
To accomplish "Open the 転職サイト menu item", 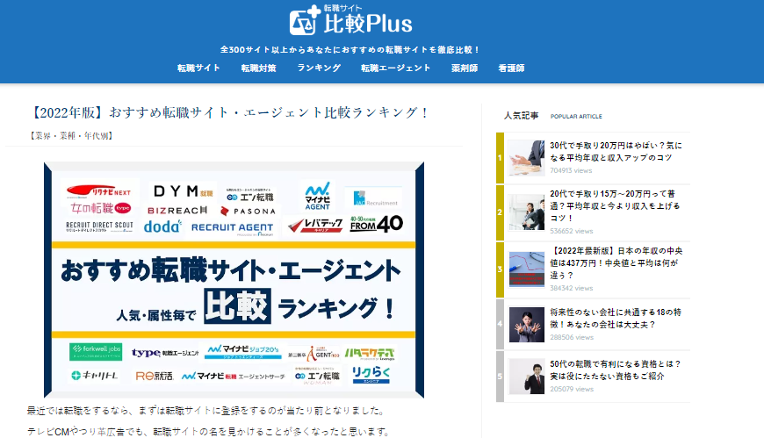I will (x=198, y=68).
